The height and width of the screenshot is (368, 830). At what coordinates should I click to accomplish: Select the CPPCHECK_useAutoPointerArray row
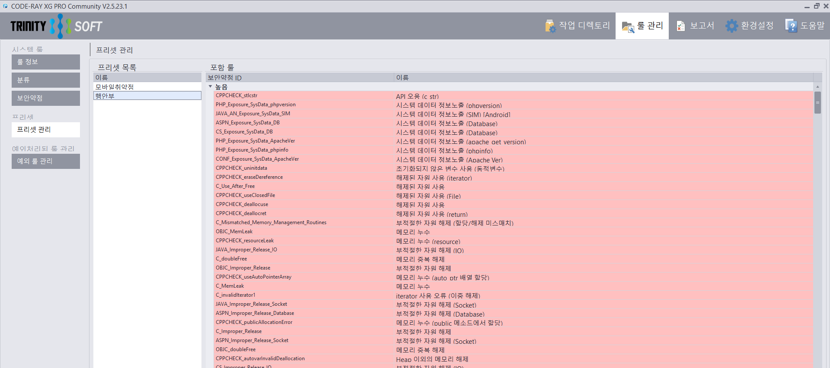tap(514, 277)
